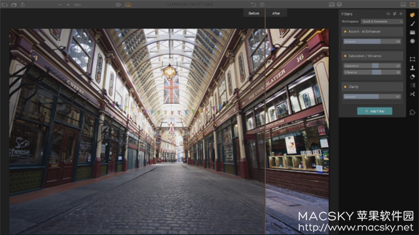419x235 pixels.
Task: Select the brush masking tool
Action: [x=412, y=23]
